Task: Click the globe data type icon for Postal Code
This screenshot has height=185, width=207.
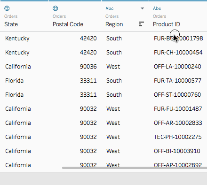Action: point(56,8)
